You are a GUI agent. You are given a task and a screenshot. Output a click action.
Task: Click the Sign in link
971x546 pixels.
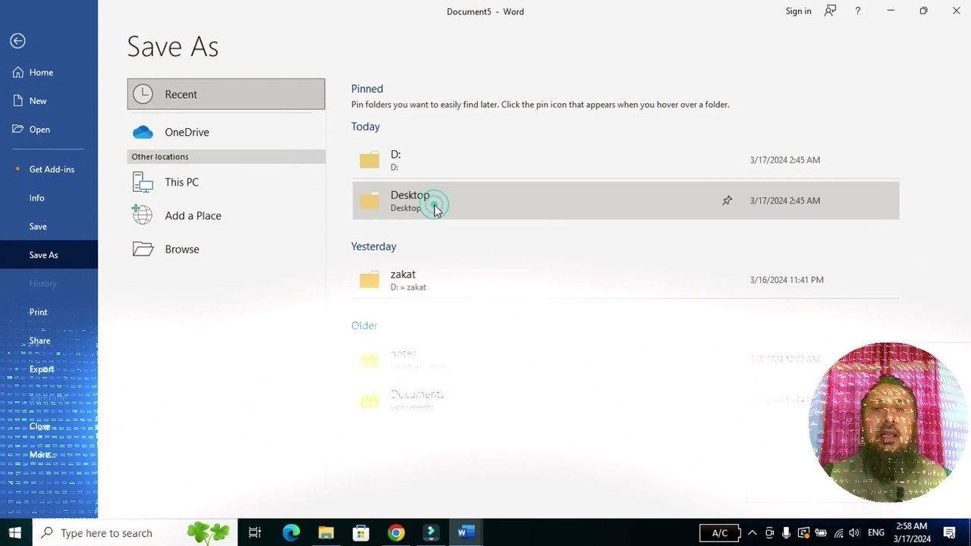(798, 11)
